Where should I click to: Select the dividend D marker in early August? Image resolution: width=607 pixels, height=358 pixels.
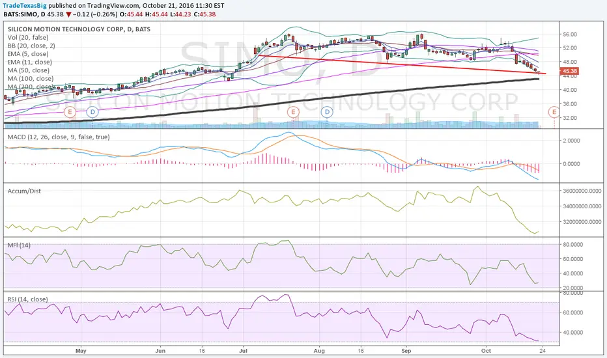327,112
